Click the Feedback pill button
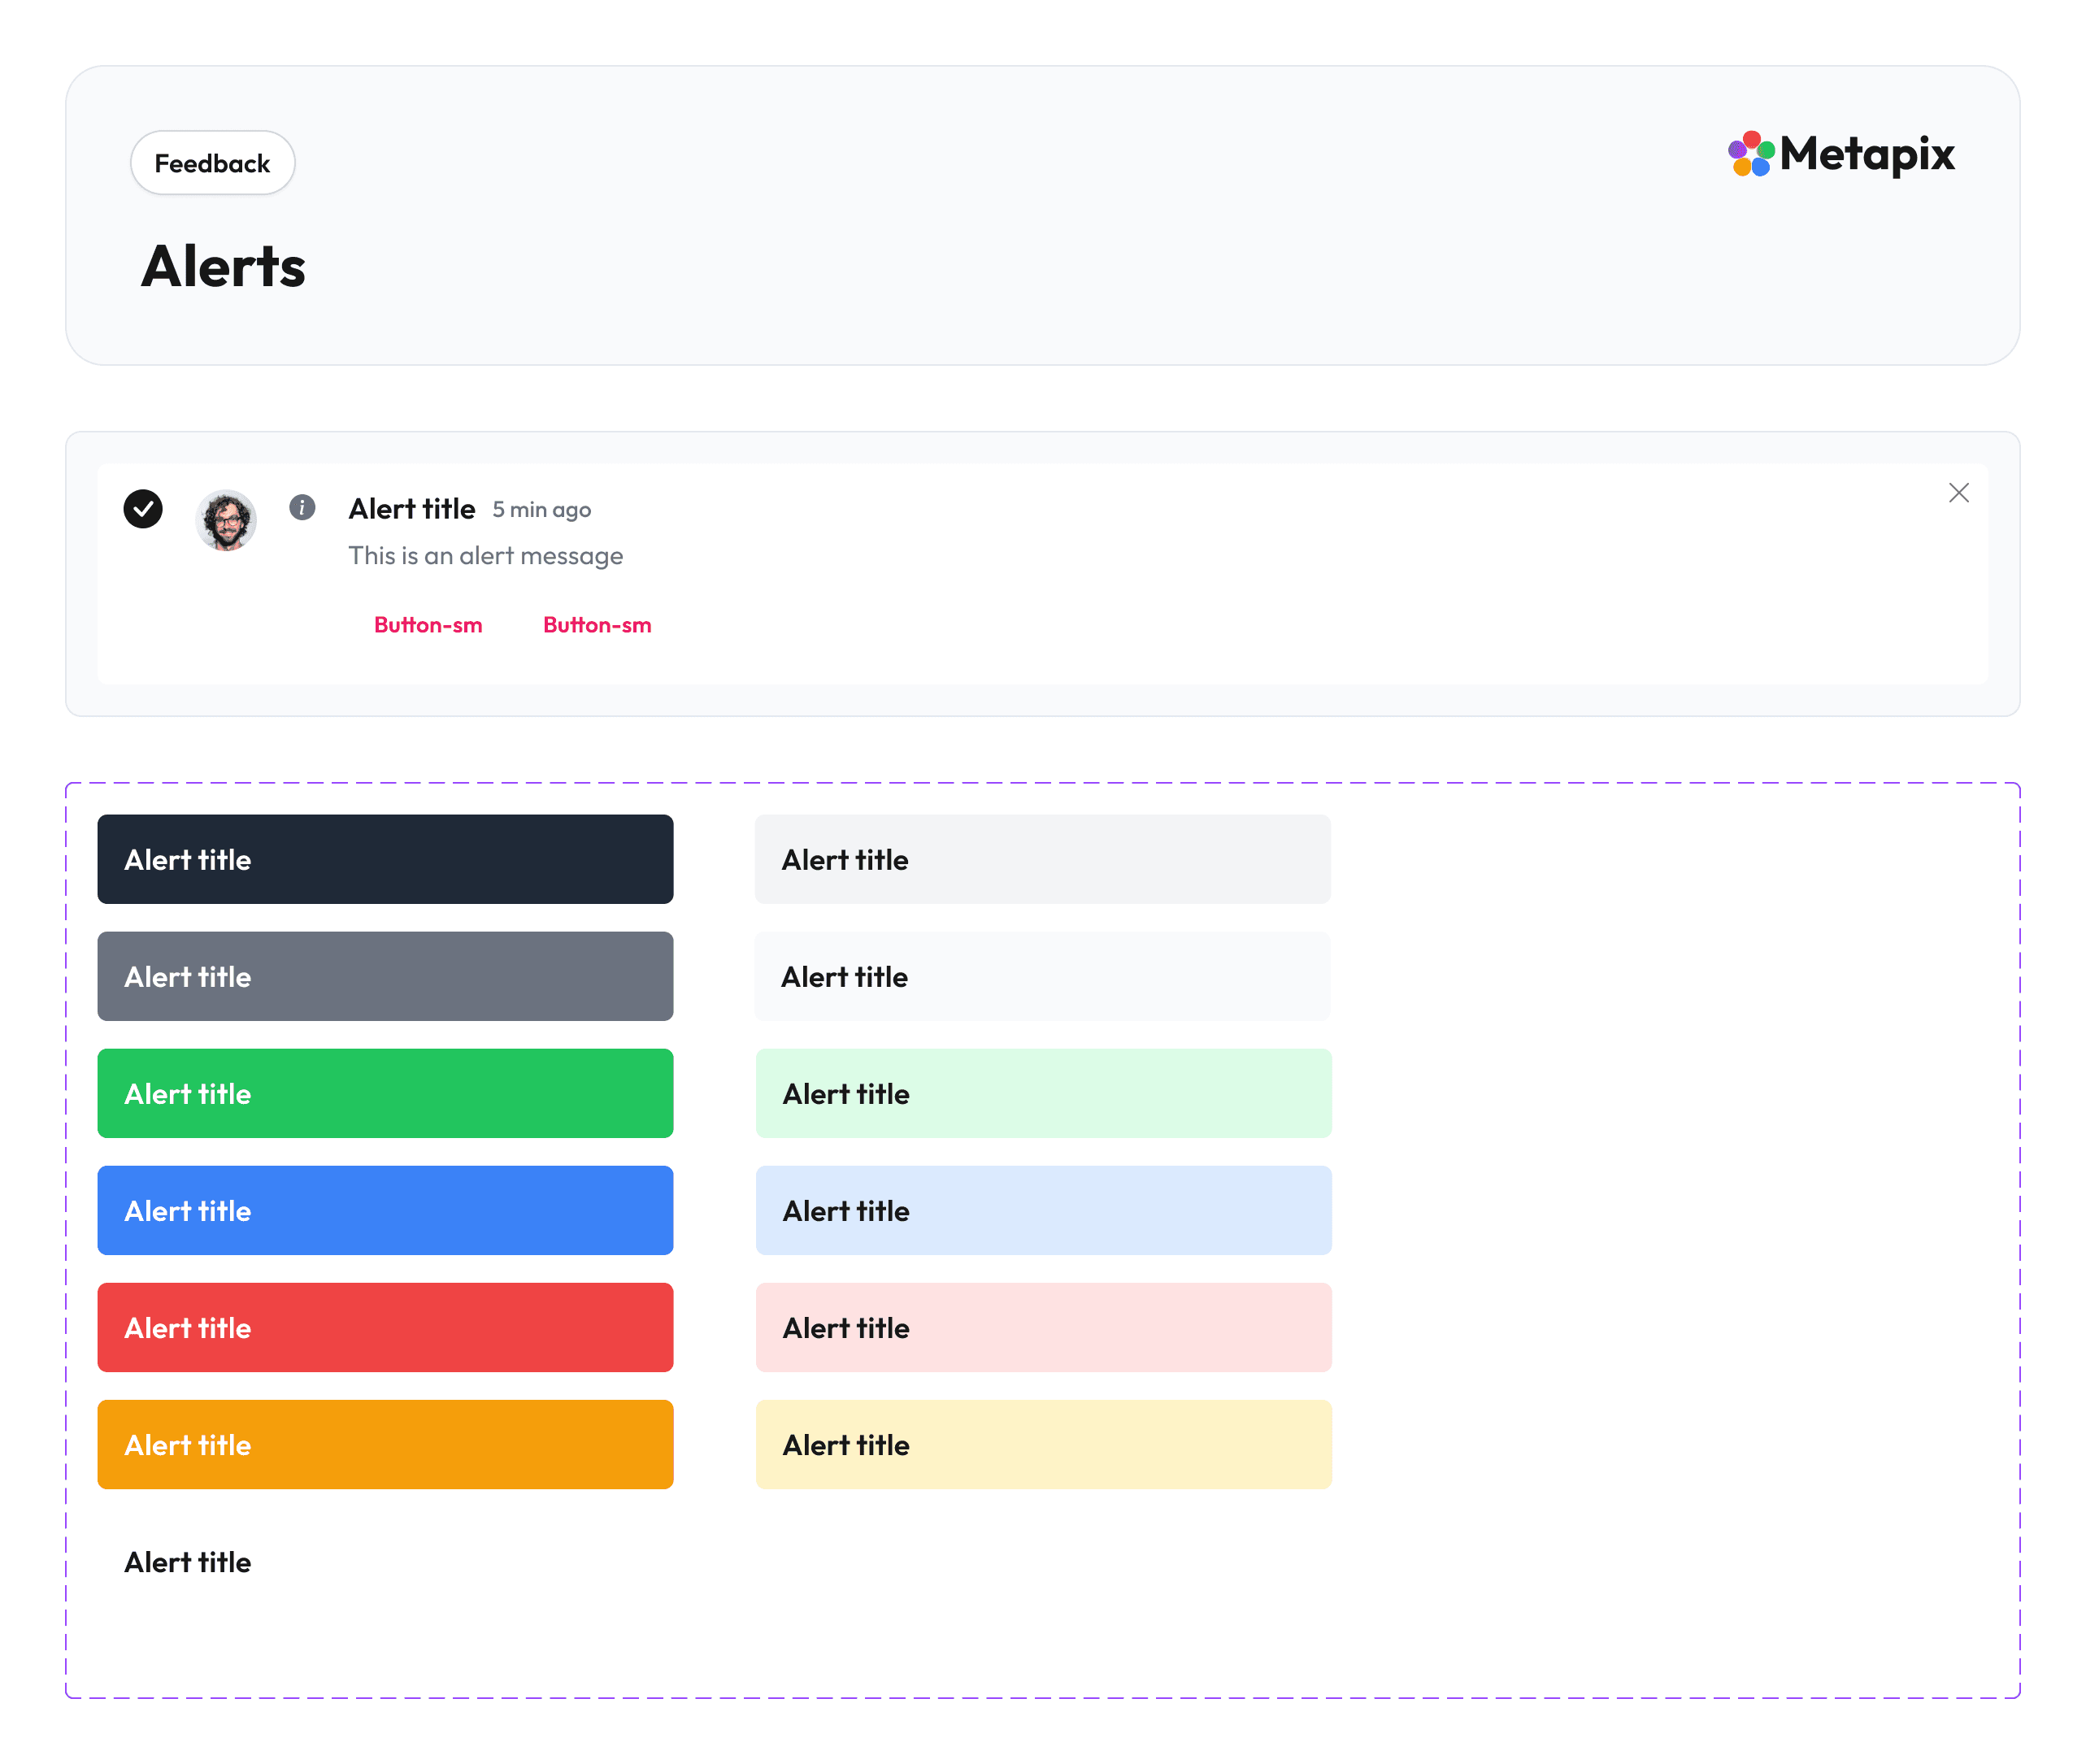The image size is (2086, 1764). pyautogui.click(x=212, y=163)
